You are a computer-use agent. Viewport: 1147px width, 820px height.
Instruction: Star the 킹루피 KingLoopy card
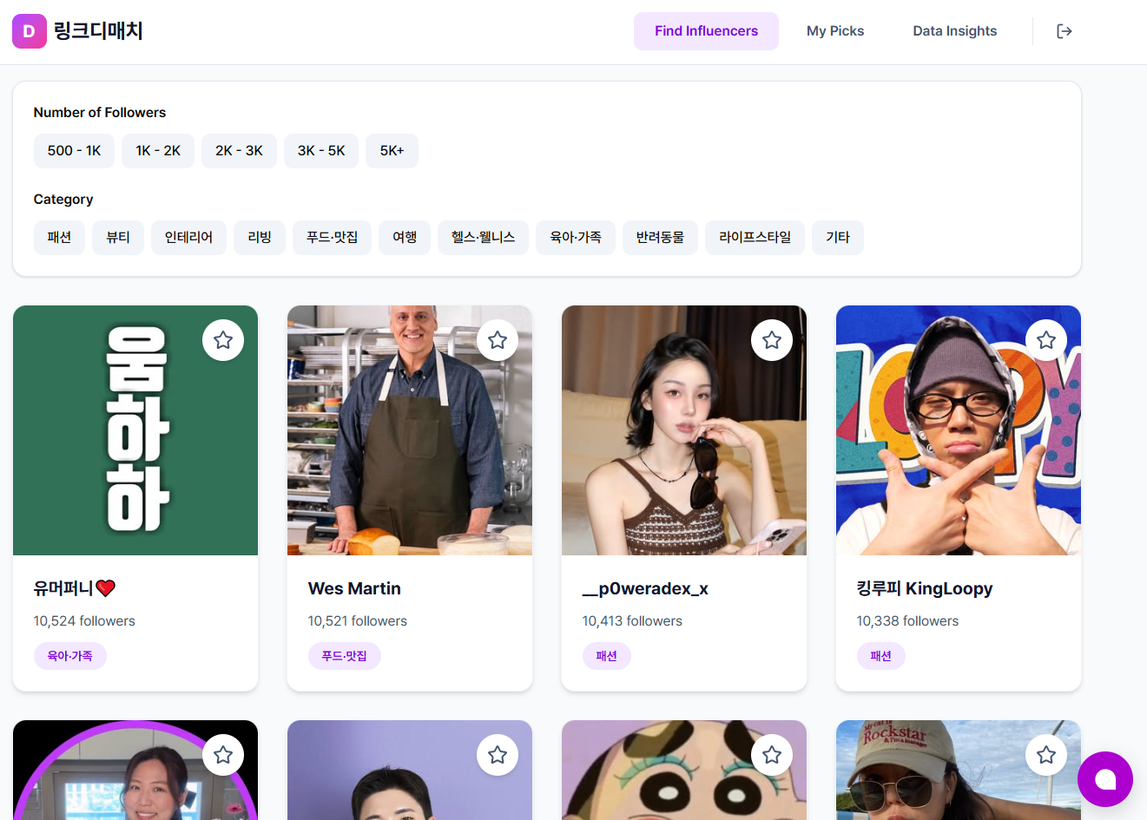1046,340
